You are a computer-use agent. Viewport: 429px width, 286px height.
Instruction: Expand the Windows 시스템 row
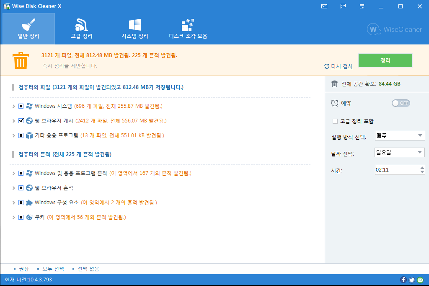click(x=13, y=106)
